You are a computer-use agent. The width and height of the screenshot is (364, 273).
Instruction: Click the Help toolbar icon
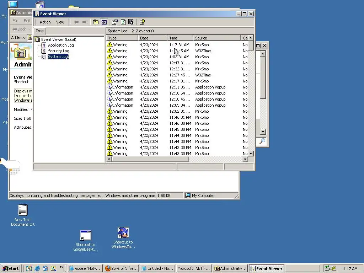[142, 22]
